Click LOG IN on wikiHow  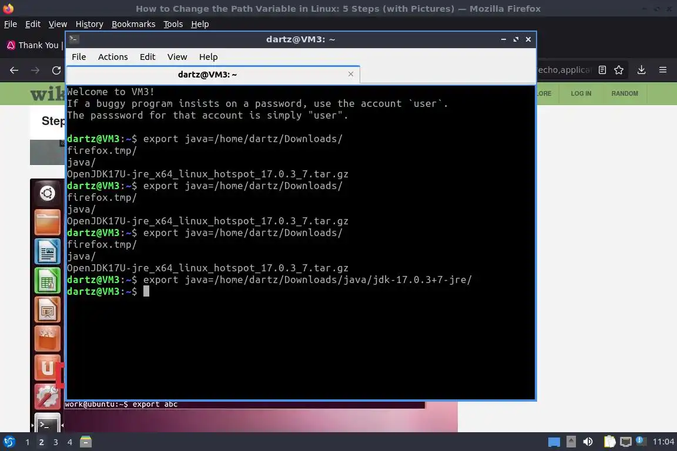[x=581, y=93]
